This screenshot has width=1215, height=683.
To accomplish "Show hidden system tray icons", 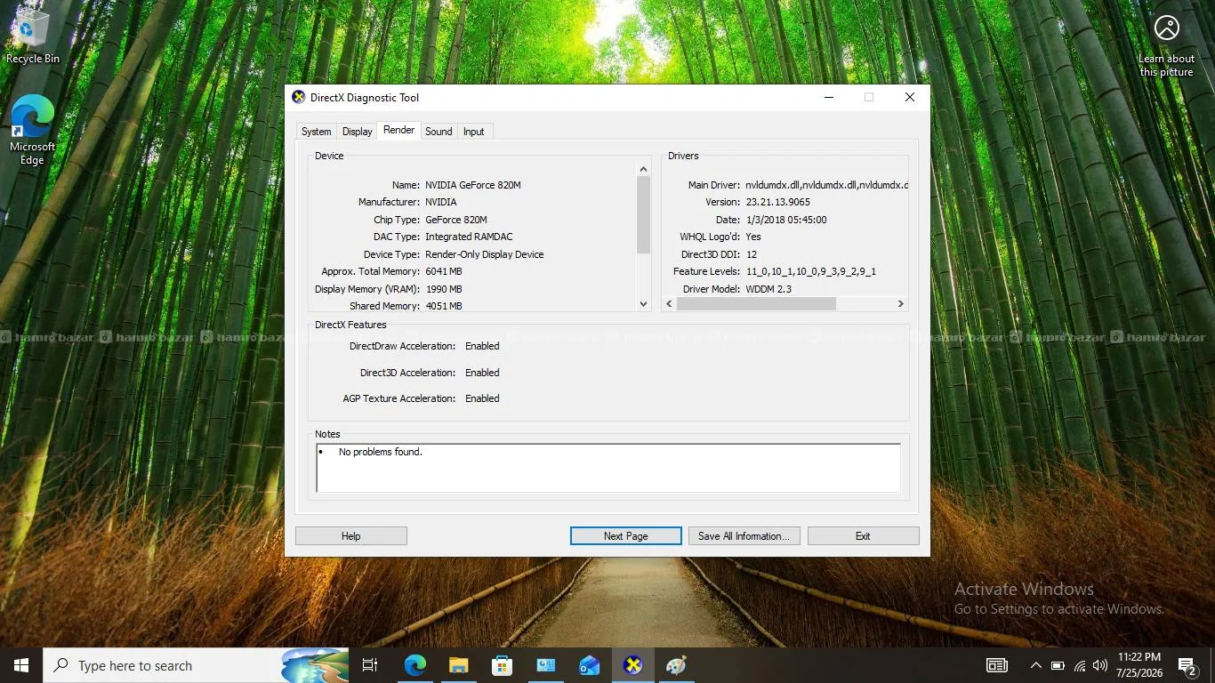I will [x=1035, y=665].
